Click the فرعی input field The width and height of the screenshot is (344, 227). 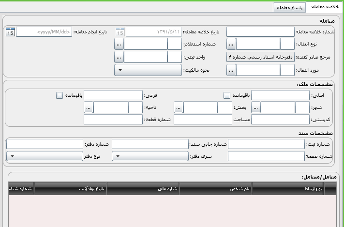113,95
